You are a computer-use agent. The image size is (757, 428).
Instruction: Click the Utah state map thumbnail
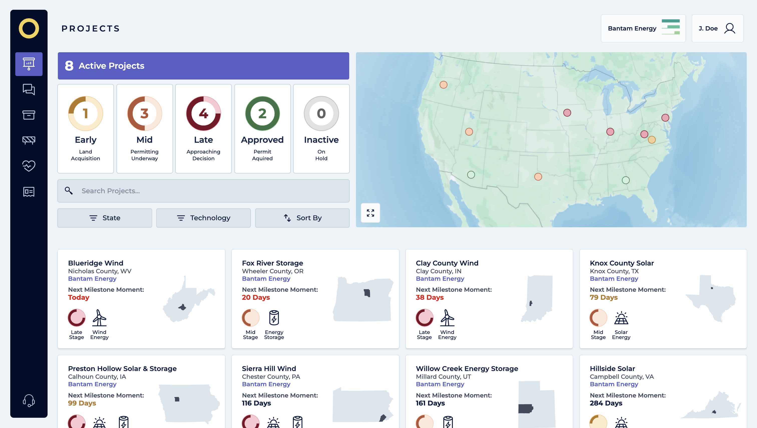(537, 404)
